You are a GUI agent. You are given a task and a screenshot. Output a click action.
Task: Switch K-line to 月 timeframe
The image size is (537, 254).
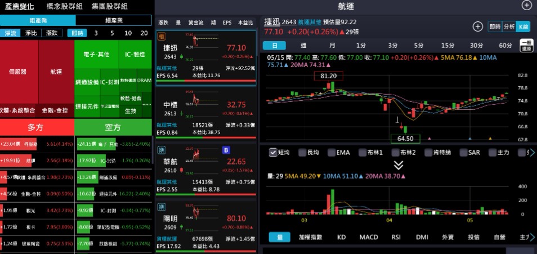pyautogui.click(x=332, y=45)
